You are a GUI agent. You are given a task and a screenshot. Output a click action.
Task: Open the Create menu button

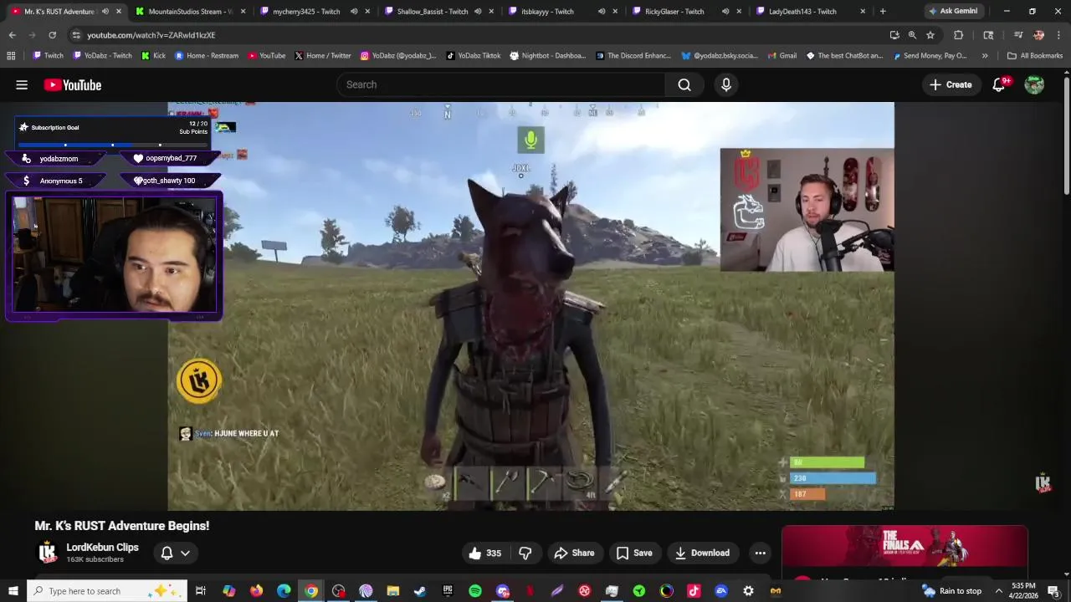click(x=951, y=84)
